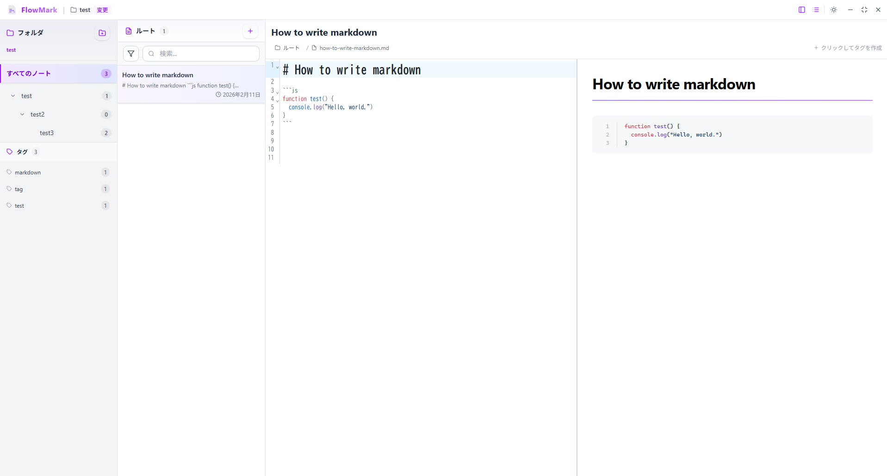
Task: Open the test3 folder
Action: [47, 133]
